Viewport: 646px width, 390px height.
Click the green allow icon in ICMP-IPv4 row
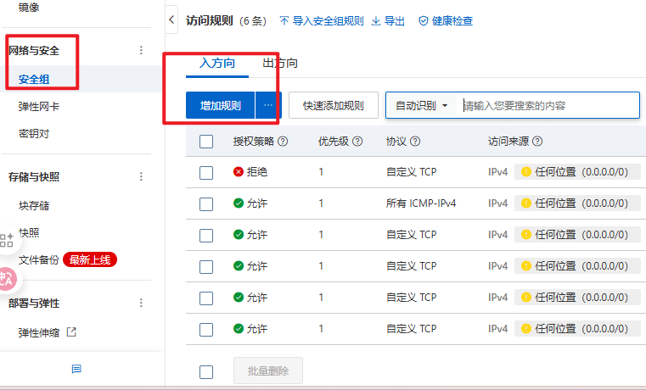pos(239,203)
